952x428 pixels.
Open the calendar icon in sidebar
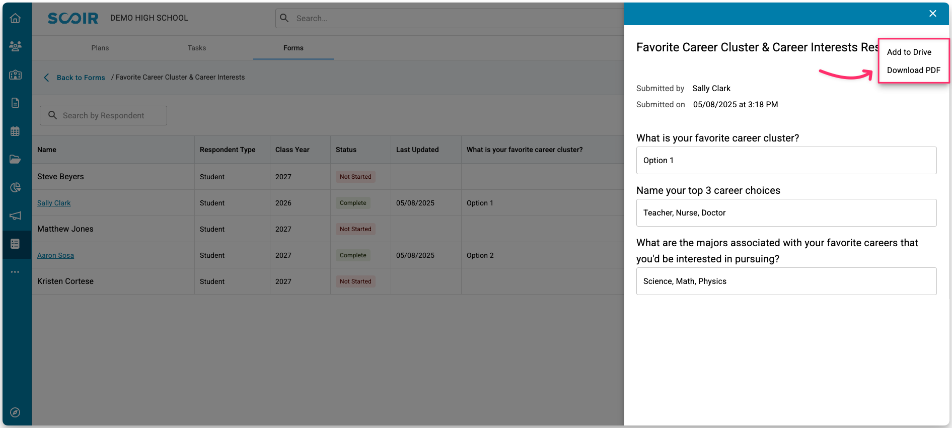click(15, 131)
